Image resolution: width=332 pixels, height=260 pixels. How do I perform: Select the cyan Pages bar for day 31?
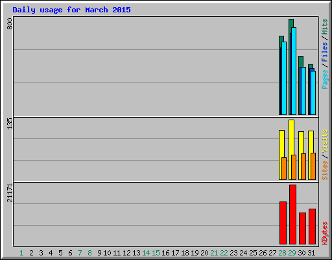(x=313, y=93)
